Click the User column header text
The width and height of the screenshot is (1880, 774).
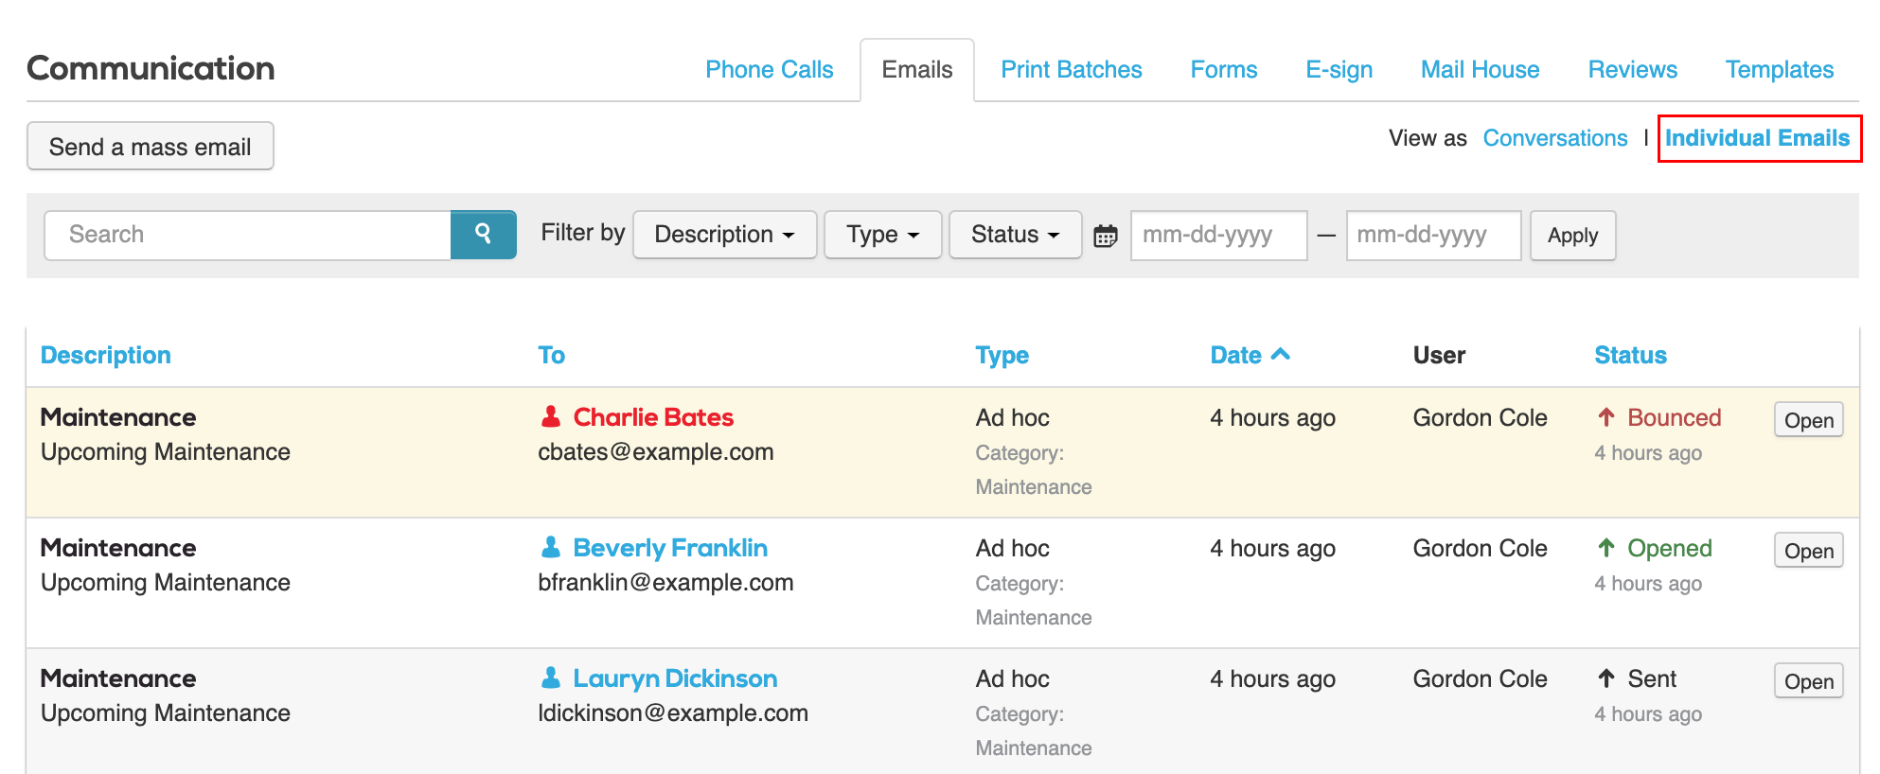(1439, 355)
